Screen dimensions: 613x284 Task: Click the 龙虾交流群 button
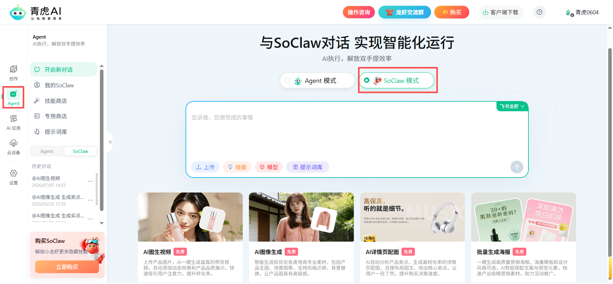click(405, 12)
